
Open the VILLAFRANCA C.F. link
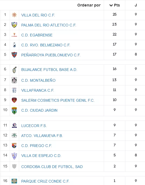pyautogui.click(x=38, y=90)
